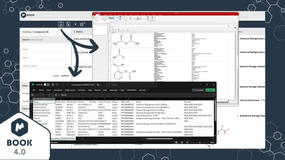This screenshot has height=160, width=285.
Task: Open the Name Box dropdown showing A1
Action: pos(43,95)
